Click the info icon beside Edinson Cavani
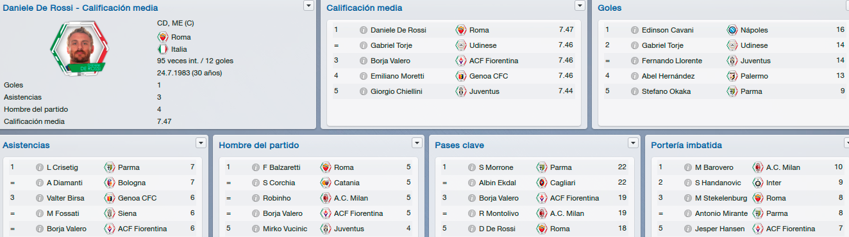The width and height of the screenshot is (849, 237). (635, 30)
